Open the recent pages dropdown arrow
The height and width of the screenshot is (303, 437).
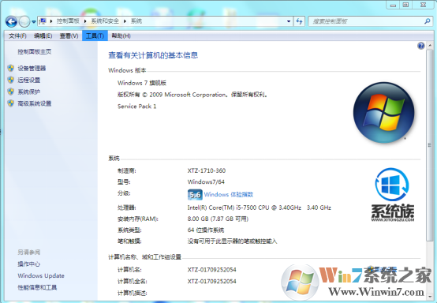pos(34,22)
